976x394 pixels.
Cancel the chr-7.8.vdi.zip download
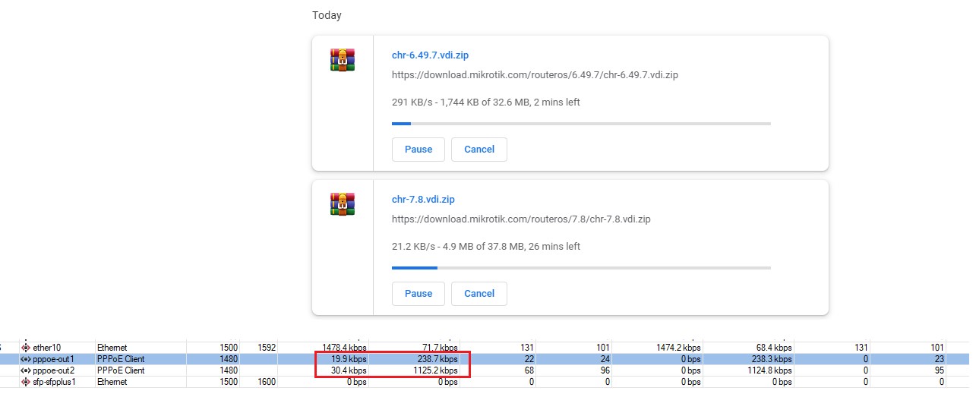(x=479, y=294)
